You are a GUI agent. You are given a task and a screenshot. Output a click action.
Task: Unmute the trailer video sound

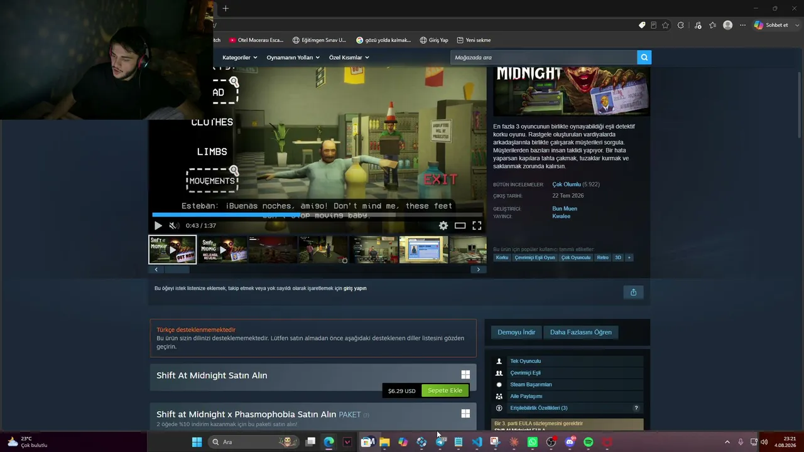pyautogui.click(x=173, y=225)
